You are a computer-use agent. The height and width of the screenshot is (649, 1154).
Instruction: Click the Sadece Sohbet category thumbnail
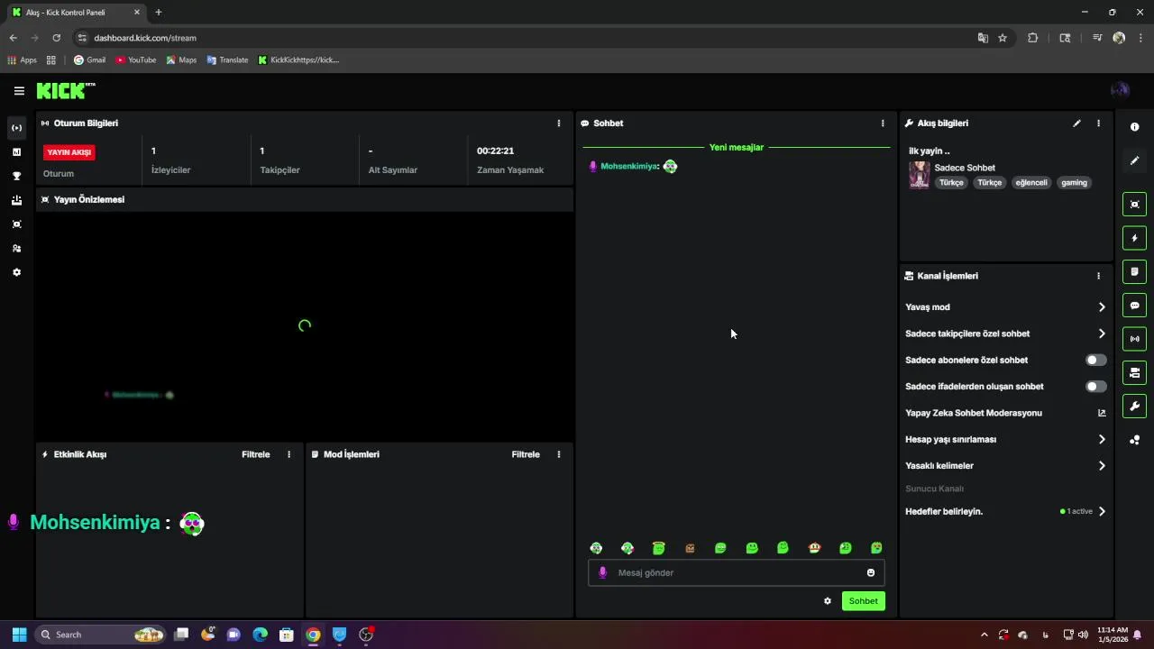[919, 175]
